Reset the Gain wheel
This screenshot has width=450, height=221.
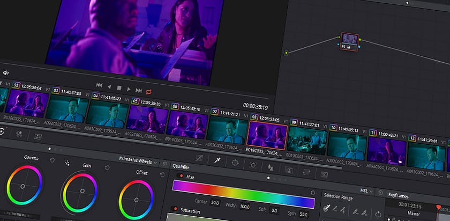coord(107,167)
